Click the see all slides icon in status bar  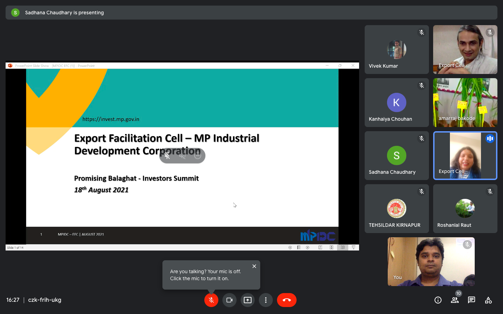pyautogui.click(x=299, y=247)
